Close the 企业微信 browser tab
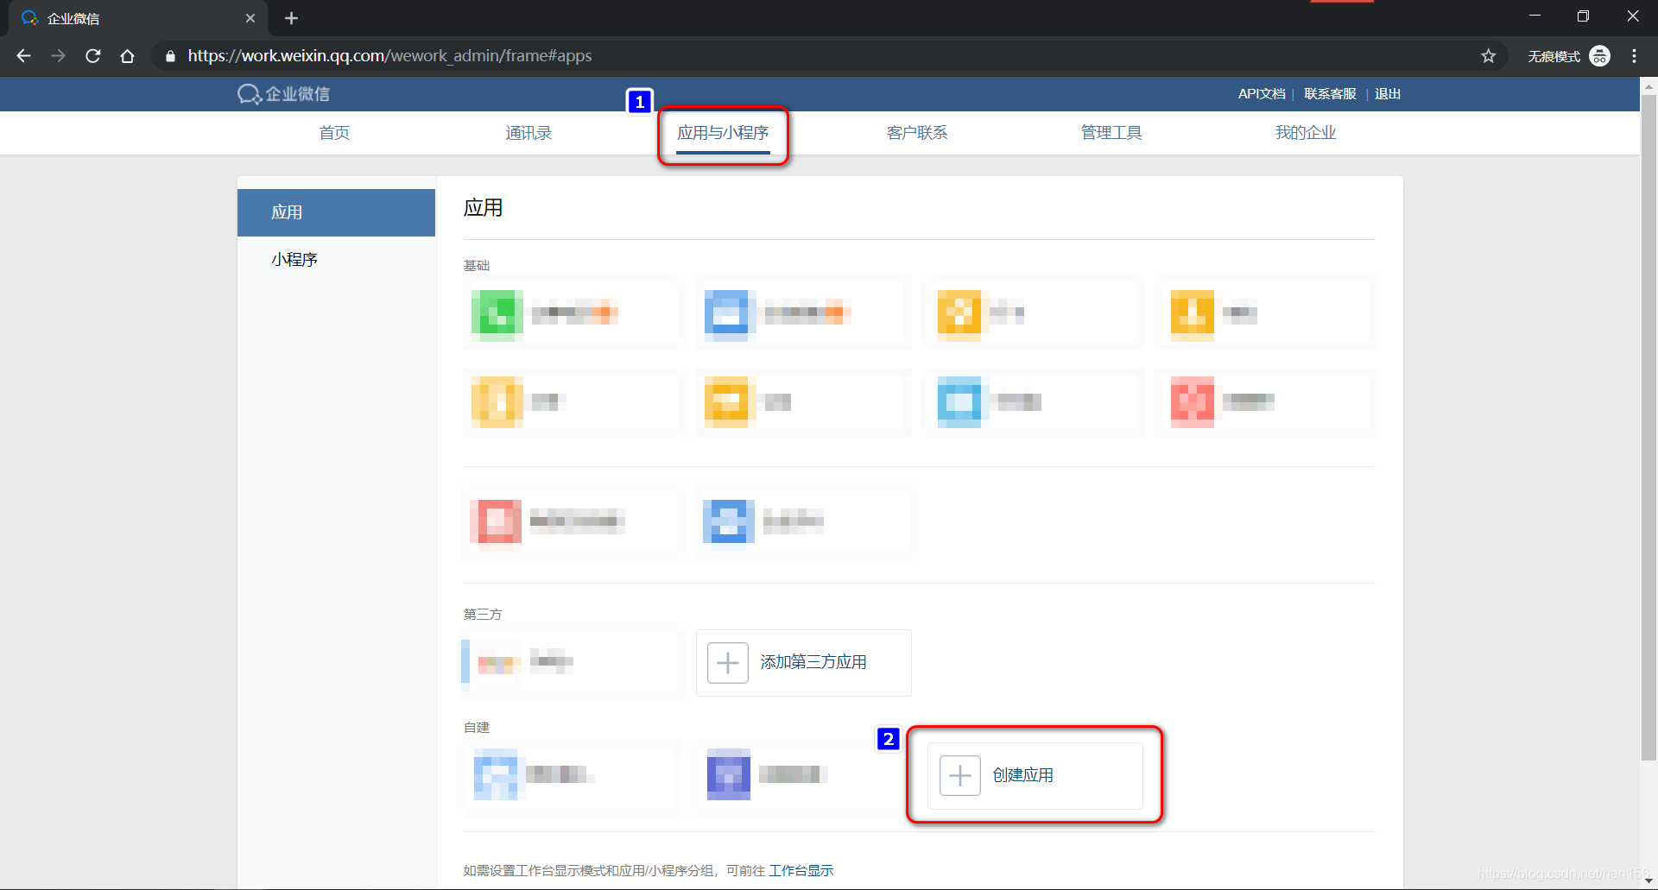Image resolution: width=1658 pixels, height=890 pixels. click(x=250, y=18)
